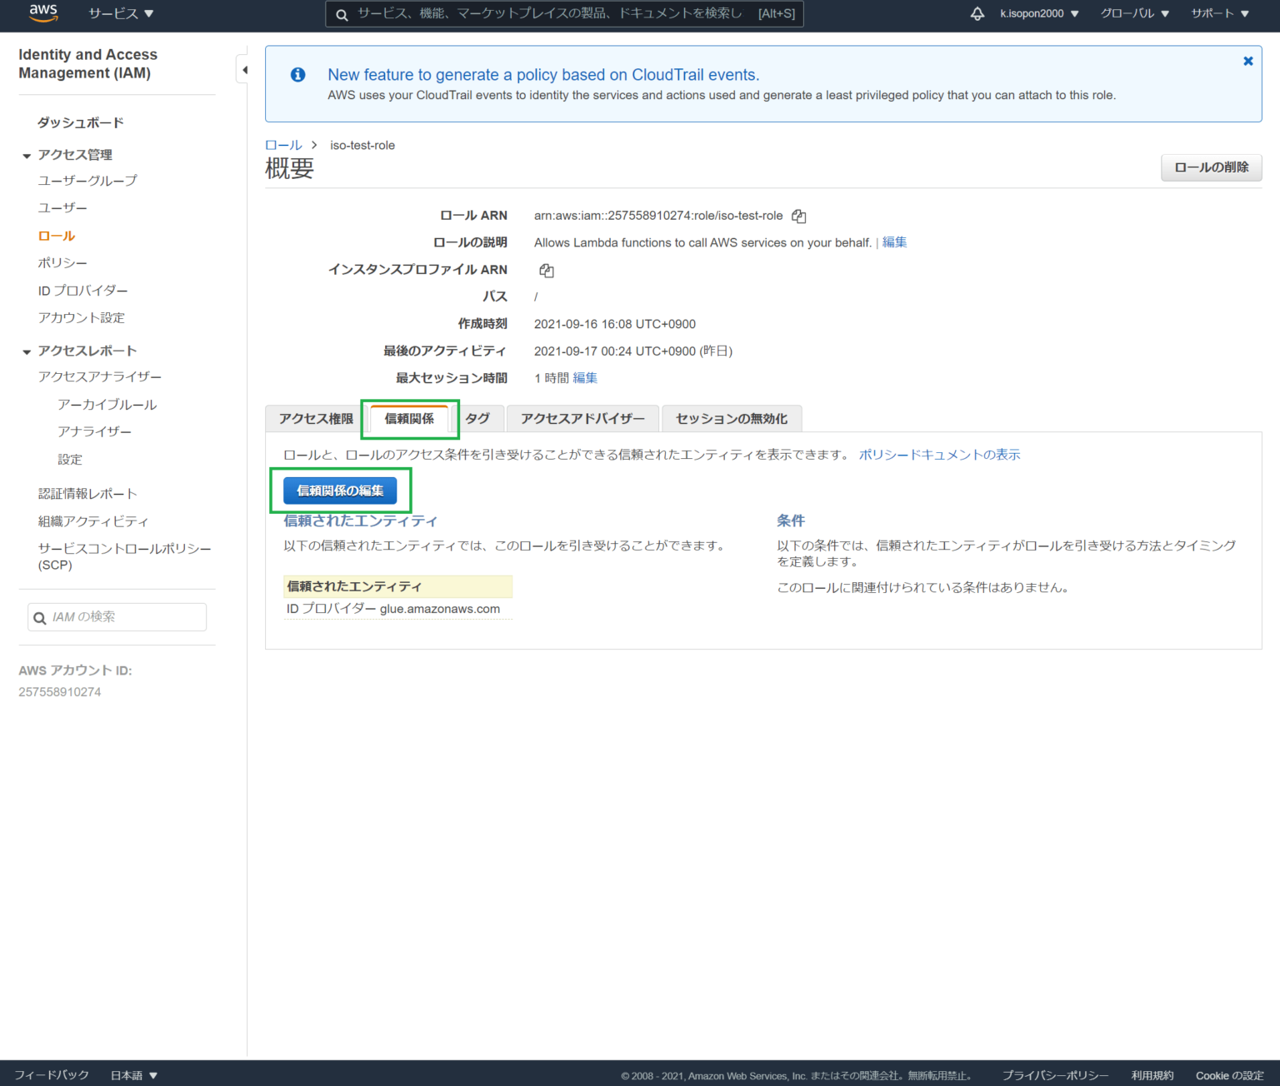Click the ロールの削除 button
Viewport: 1280px width, 1086px height.
tap(1211, 167)
